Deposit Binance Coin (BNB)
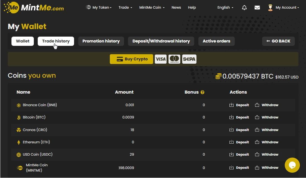The width and height of the screenshot is (306, 178). click(239, 105)
